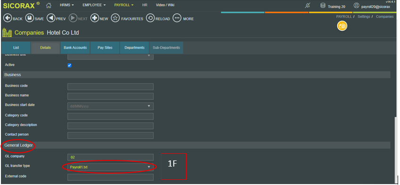Click the v14.4.1 version label
Viewport: 400px width, 185px height.
tap(390, 1)
